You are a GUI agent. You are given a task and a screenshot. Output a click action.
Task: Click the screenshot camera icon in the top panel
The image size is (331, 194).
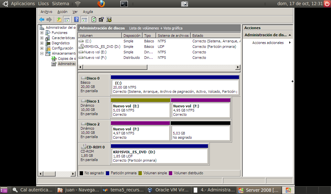(x=185, y=4)
